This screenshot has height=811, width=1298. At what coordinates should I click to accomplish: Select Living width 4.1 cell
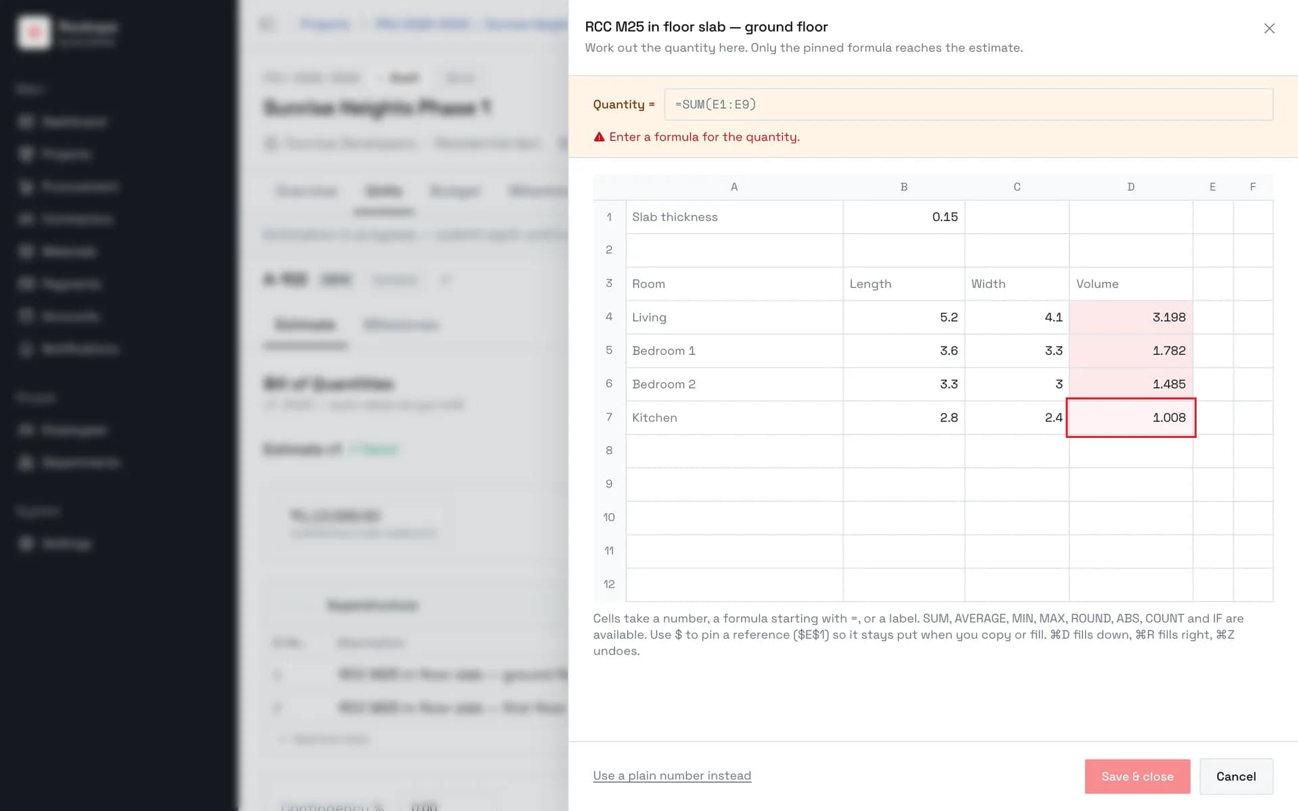tap(1017, 317)
